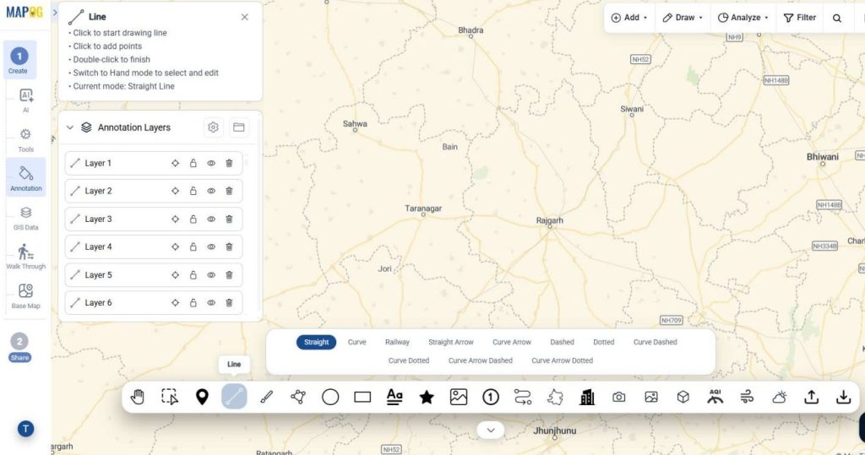
Task: Select the region boundary tool
Action: point(555,397)
